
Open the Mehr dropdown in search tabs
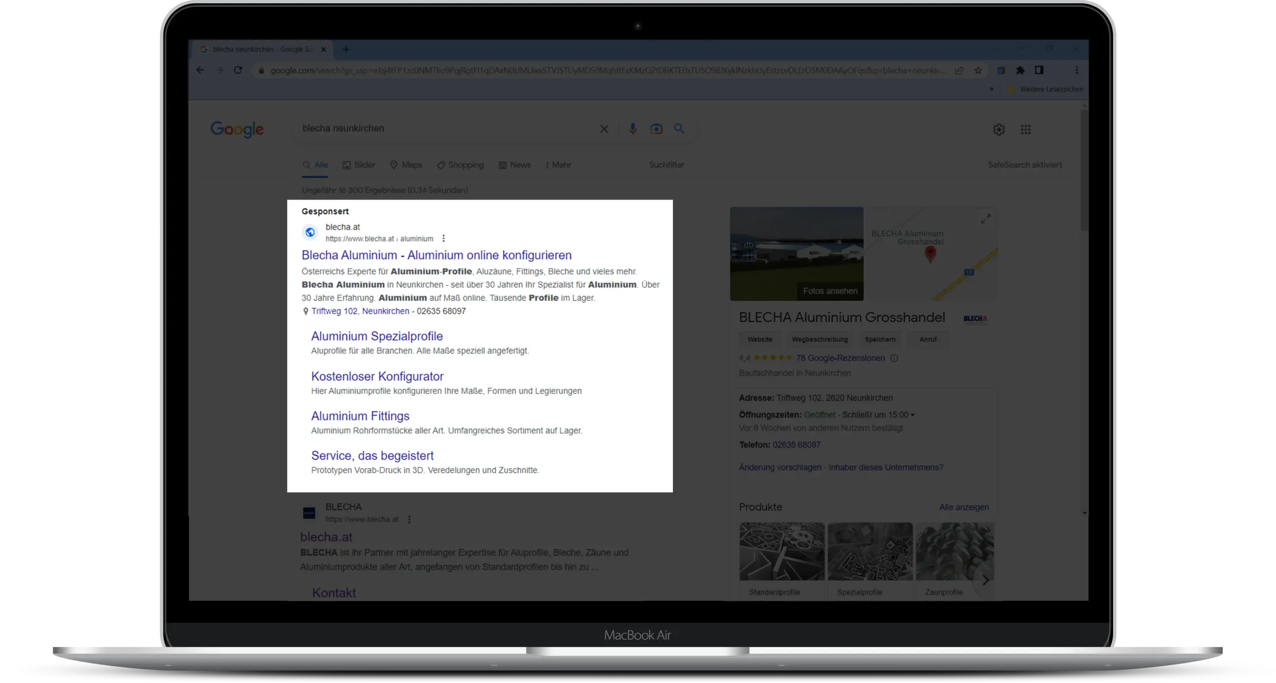[x=558, y=165]
